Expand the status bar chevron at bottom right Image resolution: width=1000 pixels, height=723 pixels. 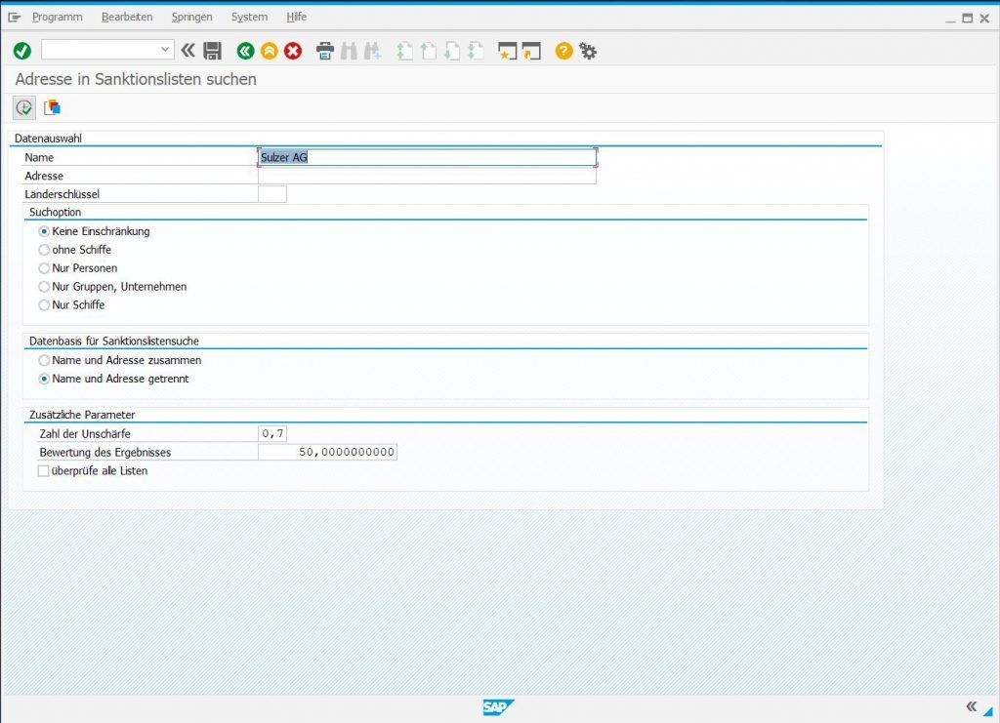point(971,706)
